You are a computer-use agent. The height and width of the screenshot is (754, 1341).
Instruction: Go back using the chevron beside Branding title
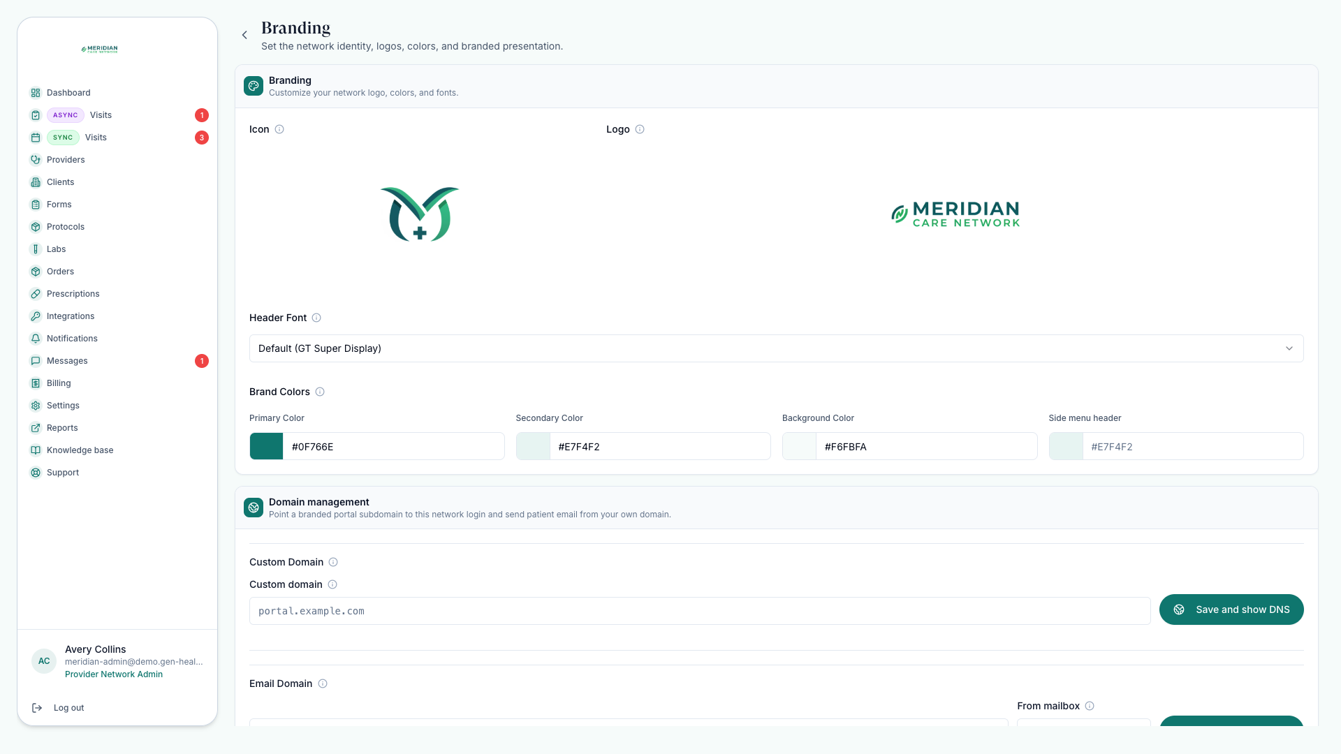(244, 35)
